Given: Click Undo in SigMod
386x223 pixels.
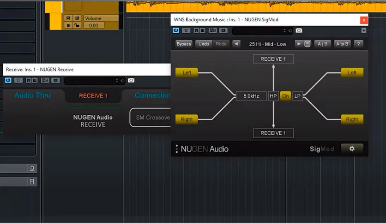Looking at the screenshot, I should click(x=204, y=44).
